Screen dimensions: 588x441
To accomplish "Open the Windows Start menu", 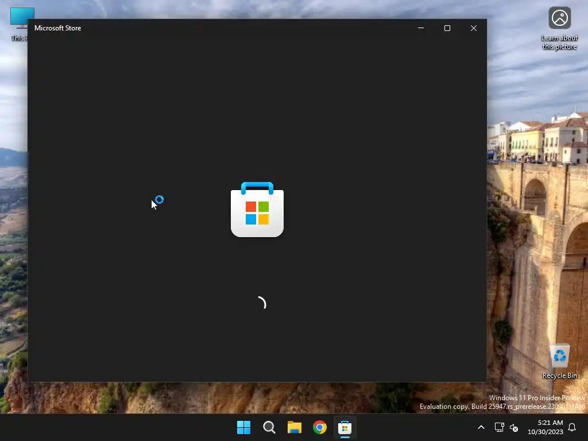I will click(243, 427).
